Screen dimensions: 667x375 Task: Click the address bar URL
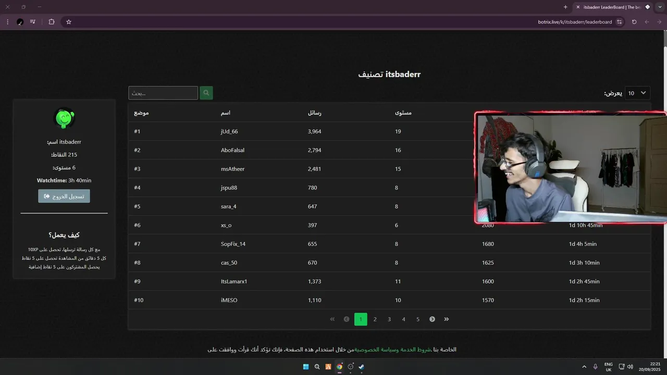coord(575,22)
